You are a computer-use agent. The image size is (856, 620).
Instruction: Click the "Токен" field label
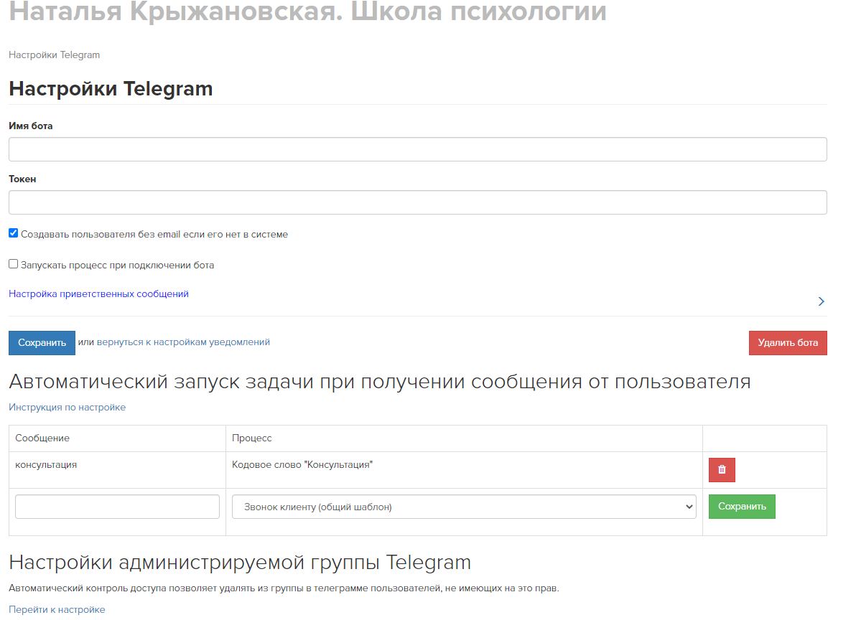[x=22, y=179]
